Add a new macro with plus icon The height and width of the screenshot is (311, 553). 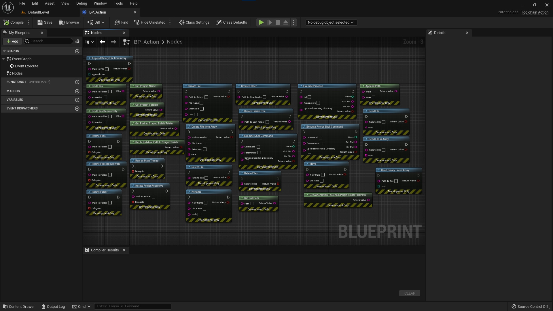click(x=77, y=91)
